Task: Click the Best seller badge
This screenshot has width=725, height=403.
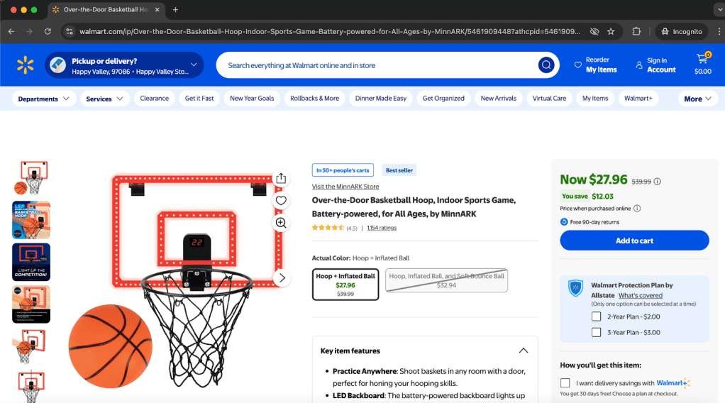Action: [399, 170]
